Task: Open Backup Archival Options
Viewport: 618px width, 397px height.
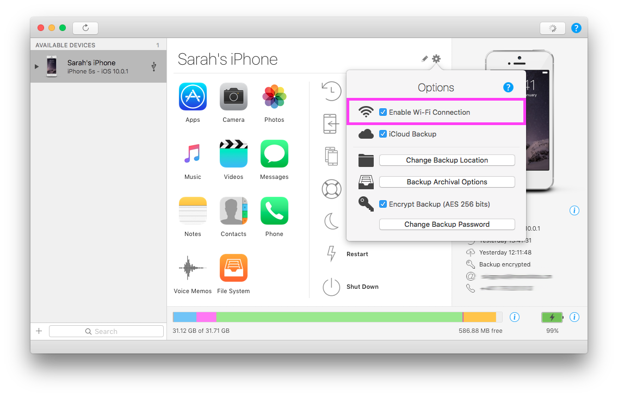Action: (447, 182)
